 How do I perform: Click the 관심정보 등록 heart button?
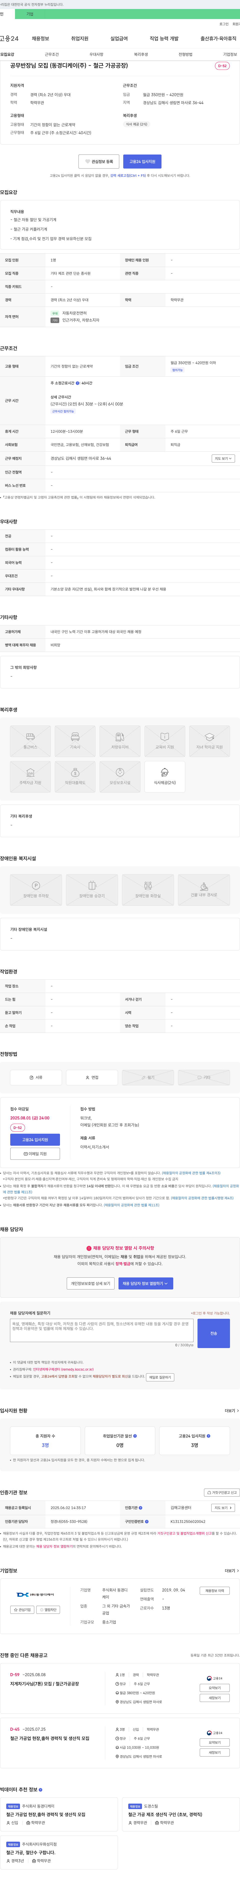tap(99, 162)
